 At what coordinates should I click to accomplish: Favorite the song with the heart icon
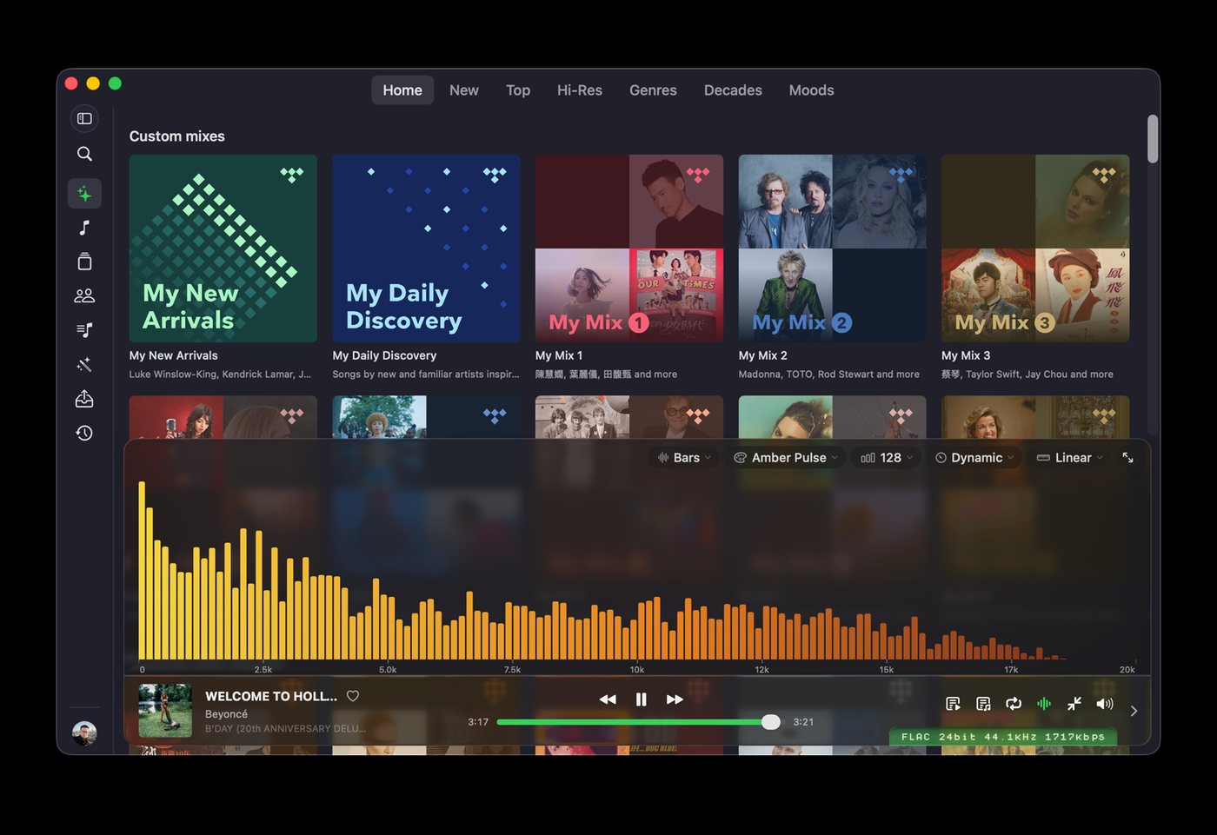pyautogui.click(x=353, y=696)
